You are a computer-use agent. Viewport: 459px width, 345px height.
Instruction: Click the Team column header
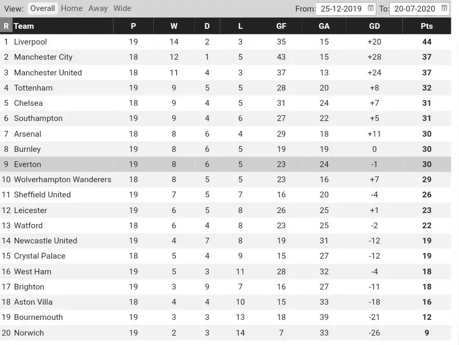[24, 26]
